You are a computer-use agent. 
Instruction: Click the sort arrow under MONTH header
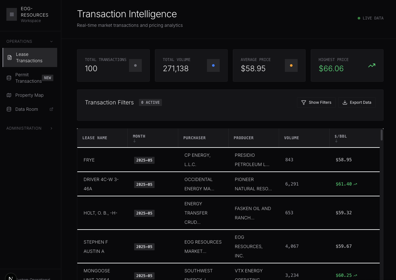[134, 141]
